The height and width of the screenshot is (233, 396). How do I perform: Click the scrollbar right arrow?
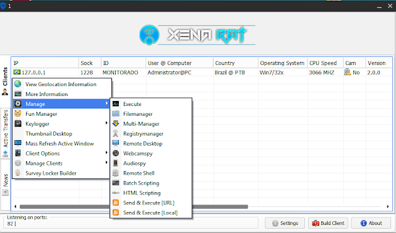click(x=388, y=207)
